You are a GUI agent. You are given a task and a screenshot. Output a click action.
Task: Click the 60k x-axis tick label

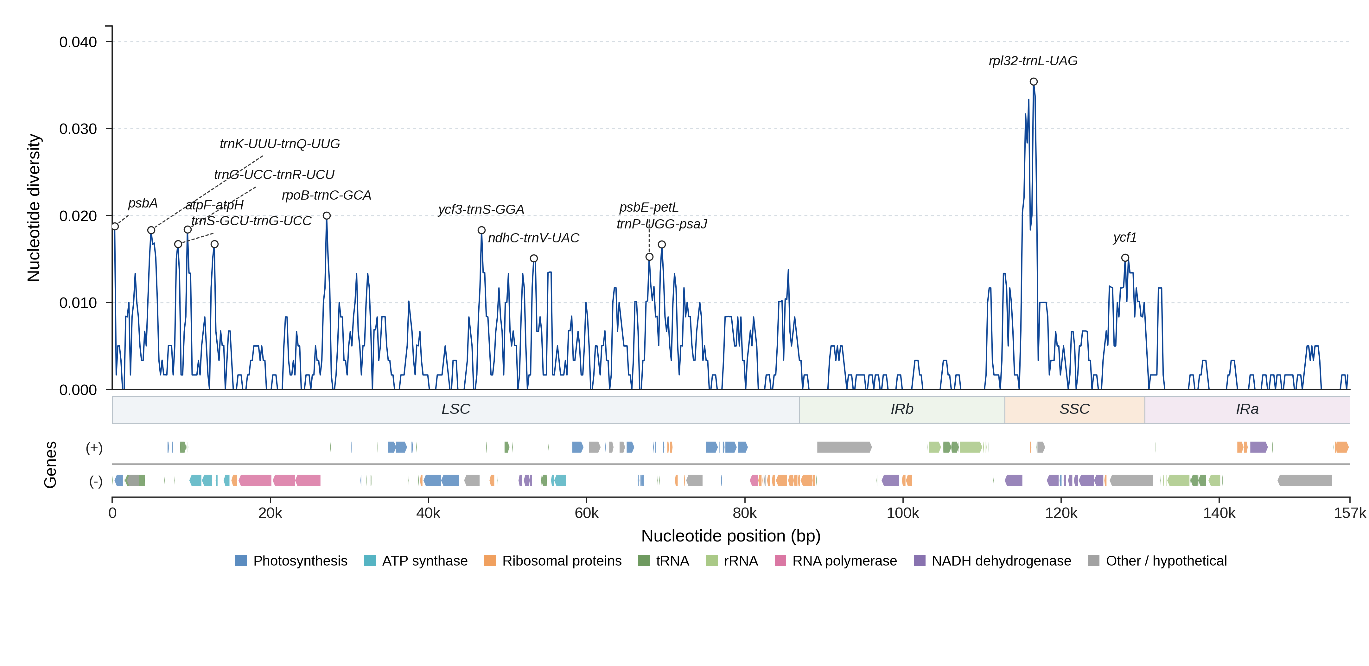tap(587, 514)
